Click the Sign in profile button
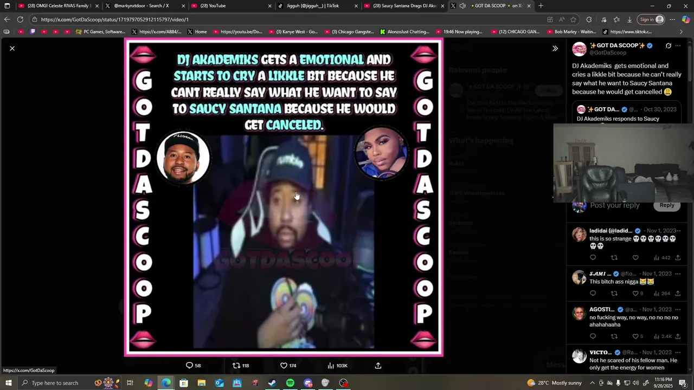694x390 pixels. click(x=652, y=19)
